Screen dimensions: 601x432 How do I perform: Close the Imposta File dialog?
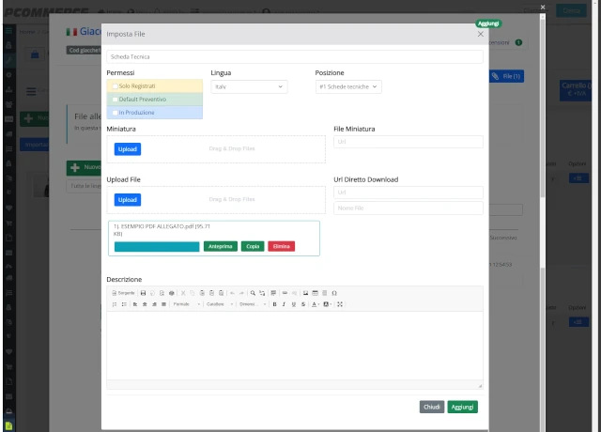(480, 34)
